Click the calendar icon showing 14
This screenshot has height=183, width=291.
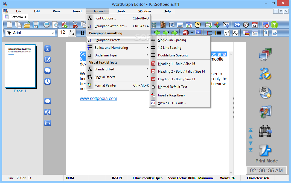255,25
